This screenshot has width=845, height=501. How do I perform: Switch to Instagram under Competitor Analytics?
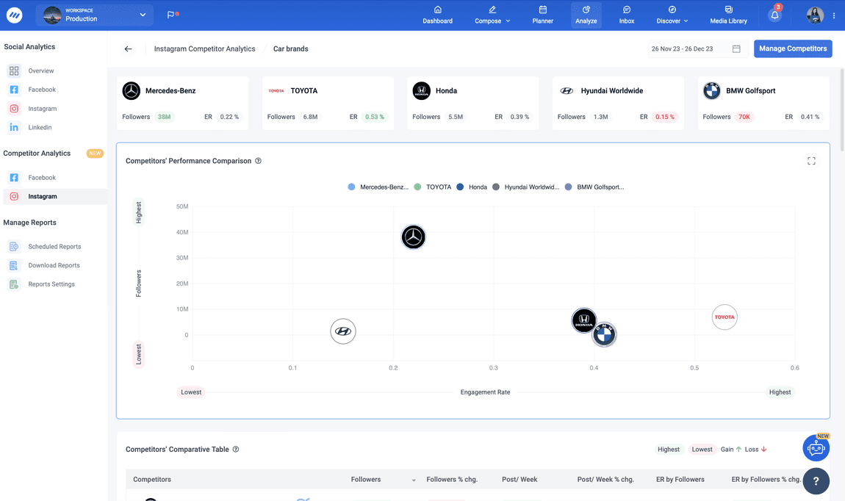pos(44,196)
